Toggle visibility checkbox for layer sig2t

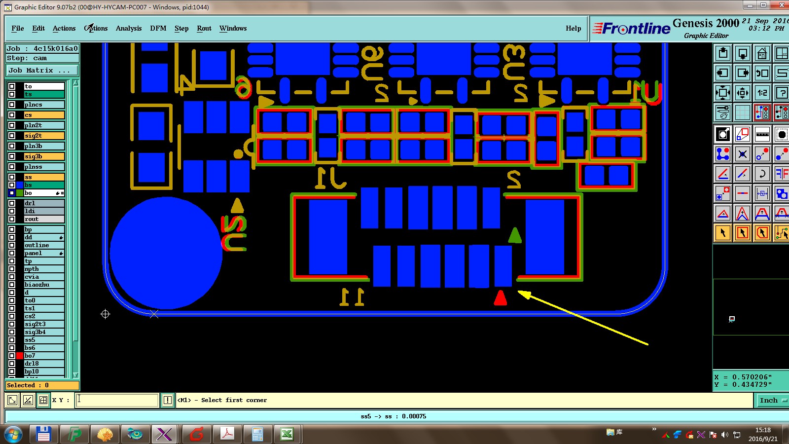[12, 136]
